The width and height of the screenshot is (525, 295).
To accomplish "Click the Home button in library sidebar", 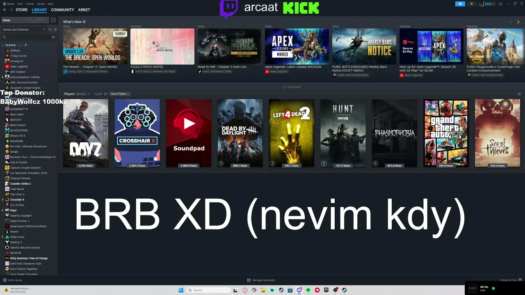I will click(25, 20).
